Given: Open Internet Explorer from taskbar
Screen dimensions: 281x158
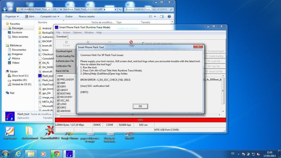Looking at the screenshot, I should 18,154.
